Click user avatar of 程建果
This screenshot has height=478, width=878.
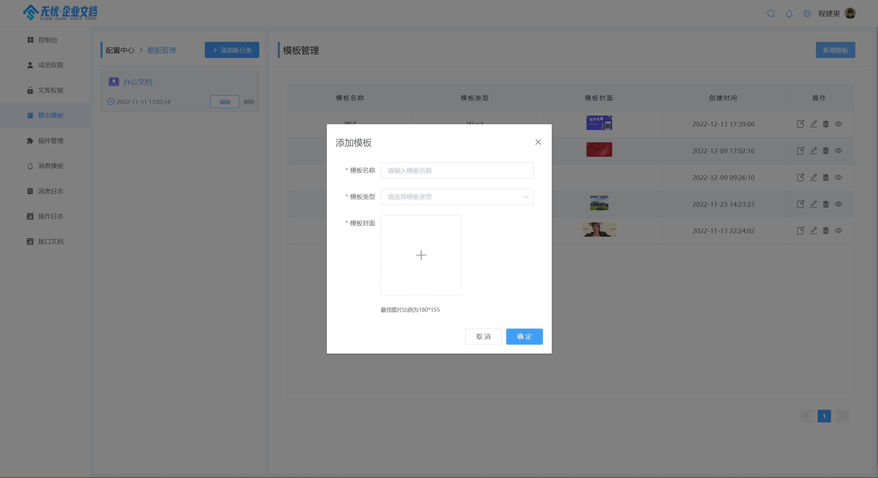(850, 13)
